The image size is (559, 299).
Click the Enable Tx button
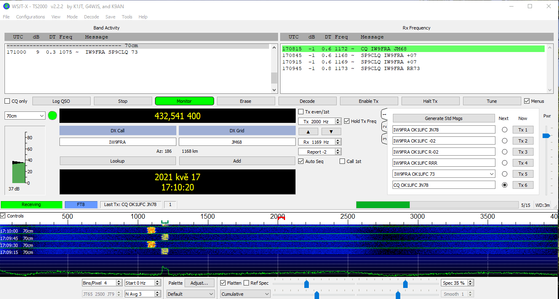click(369, 101)
